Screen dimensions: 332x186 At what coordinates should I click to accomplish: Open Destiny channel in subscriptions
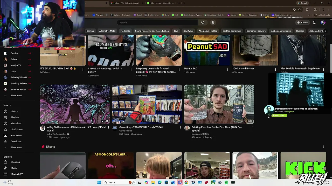[x=17, y=53]
